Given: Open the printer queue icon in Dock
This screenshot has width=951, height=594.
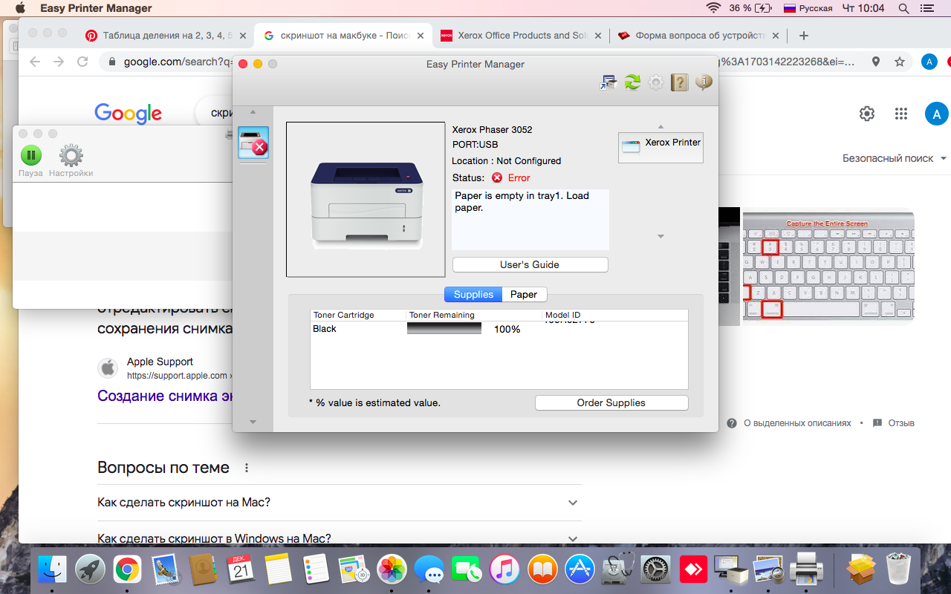Looking at the screenshot, I should [x=806, y=569].
